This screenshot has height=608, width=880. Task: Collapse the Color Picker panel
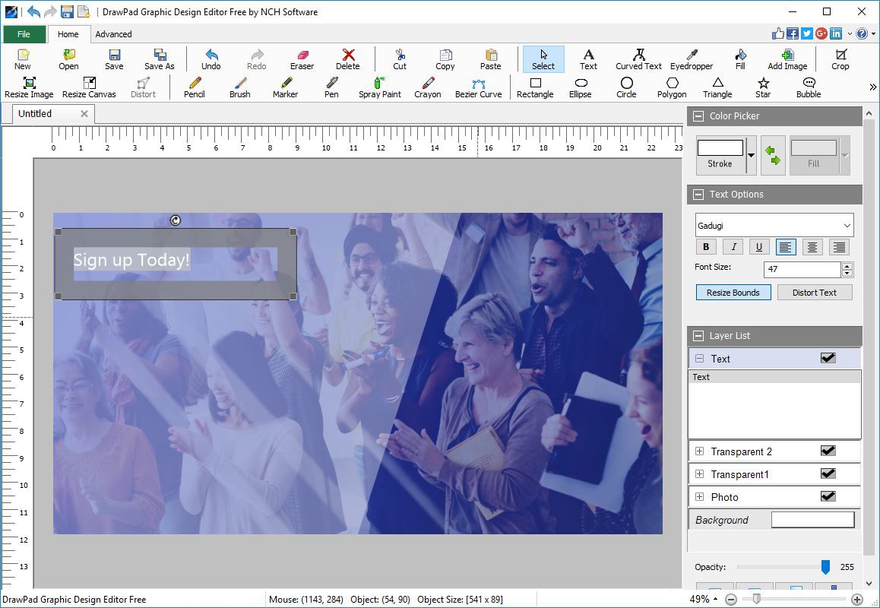pyautogui.click(x=698, y=116)
